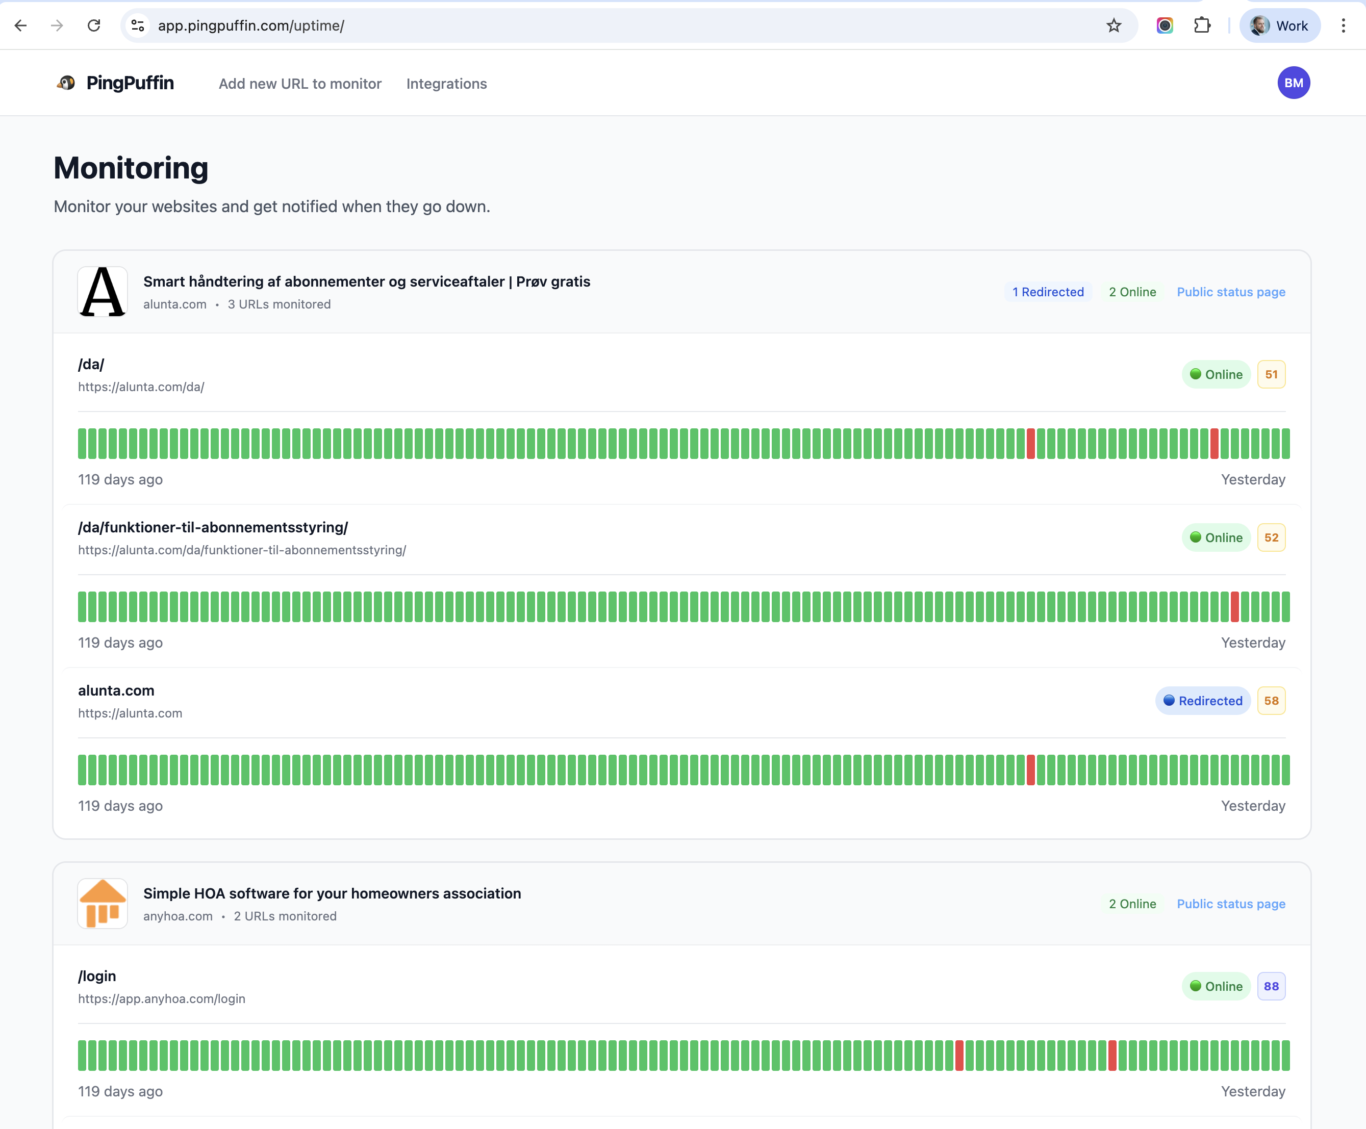This screenshot has width=1366, height=1129.
Task: Open alunta.com Public status page link
Action: click(1231, 292)
